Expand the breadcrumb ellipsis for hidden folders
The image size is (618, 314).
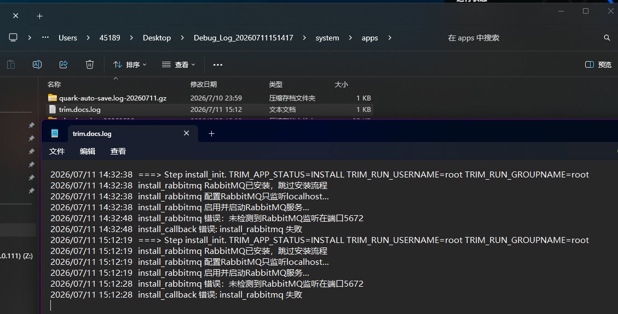[45, 37]
